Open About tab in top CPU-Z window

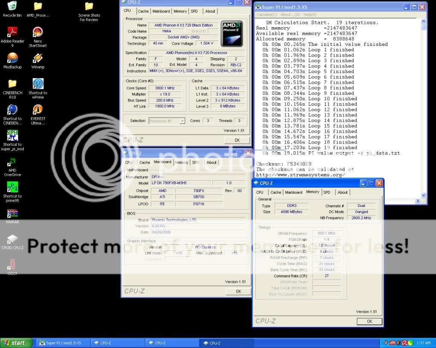(x=210, y=11)
